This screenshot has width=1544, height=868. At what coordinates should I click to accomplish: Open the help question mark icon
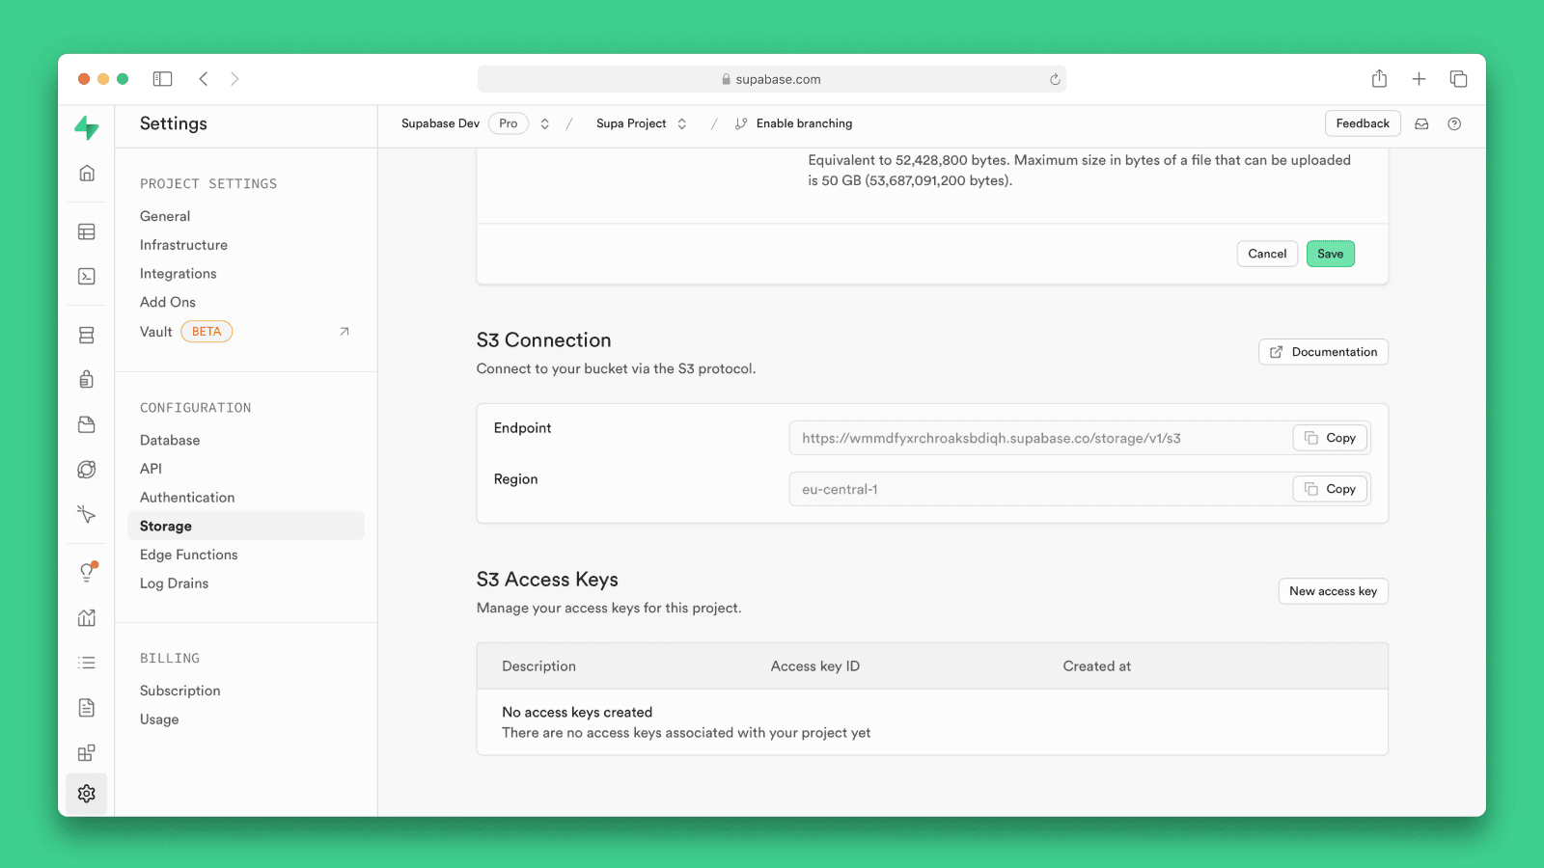(x=1454, y=123)
